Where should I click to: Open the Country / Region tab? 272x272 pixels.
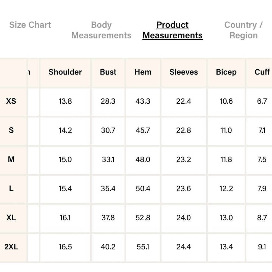click(243, 30)
